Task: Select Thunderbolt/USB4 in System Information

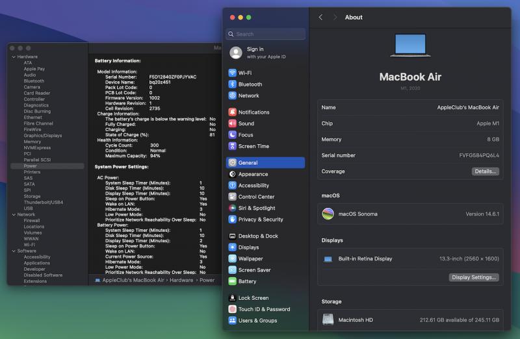Action: (x=44, y=203)
